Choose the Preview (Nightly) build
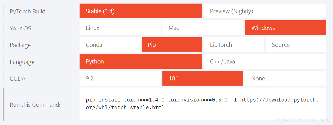 (265, 11)
